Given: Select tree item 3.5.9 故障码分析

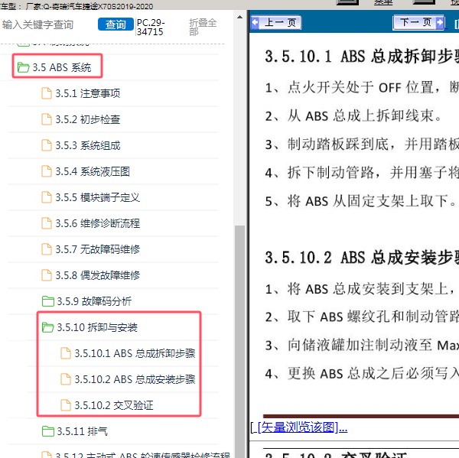Looking at the screenshot, I should [94, 301].
